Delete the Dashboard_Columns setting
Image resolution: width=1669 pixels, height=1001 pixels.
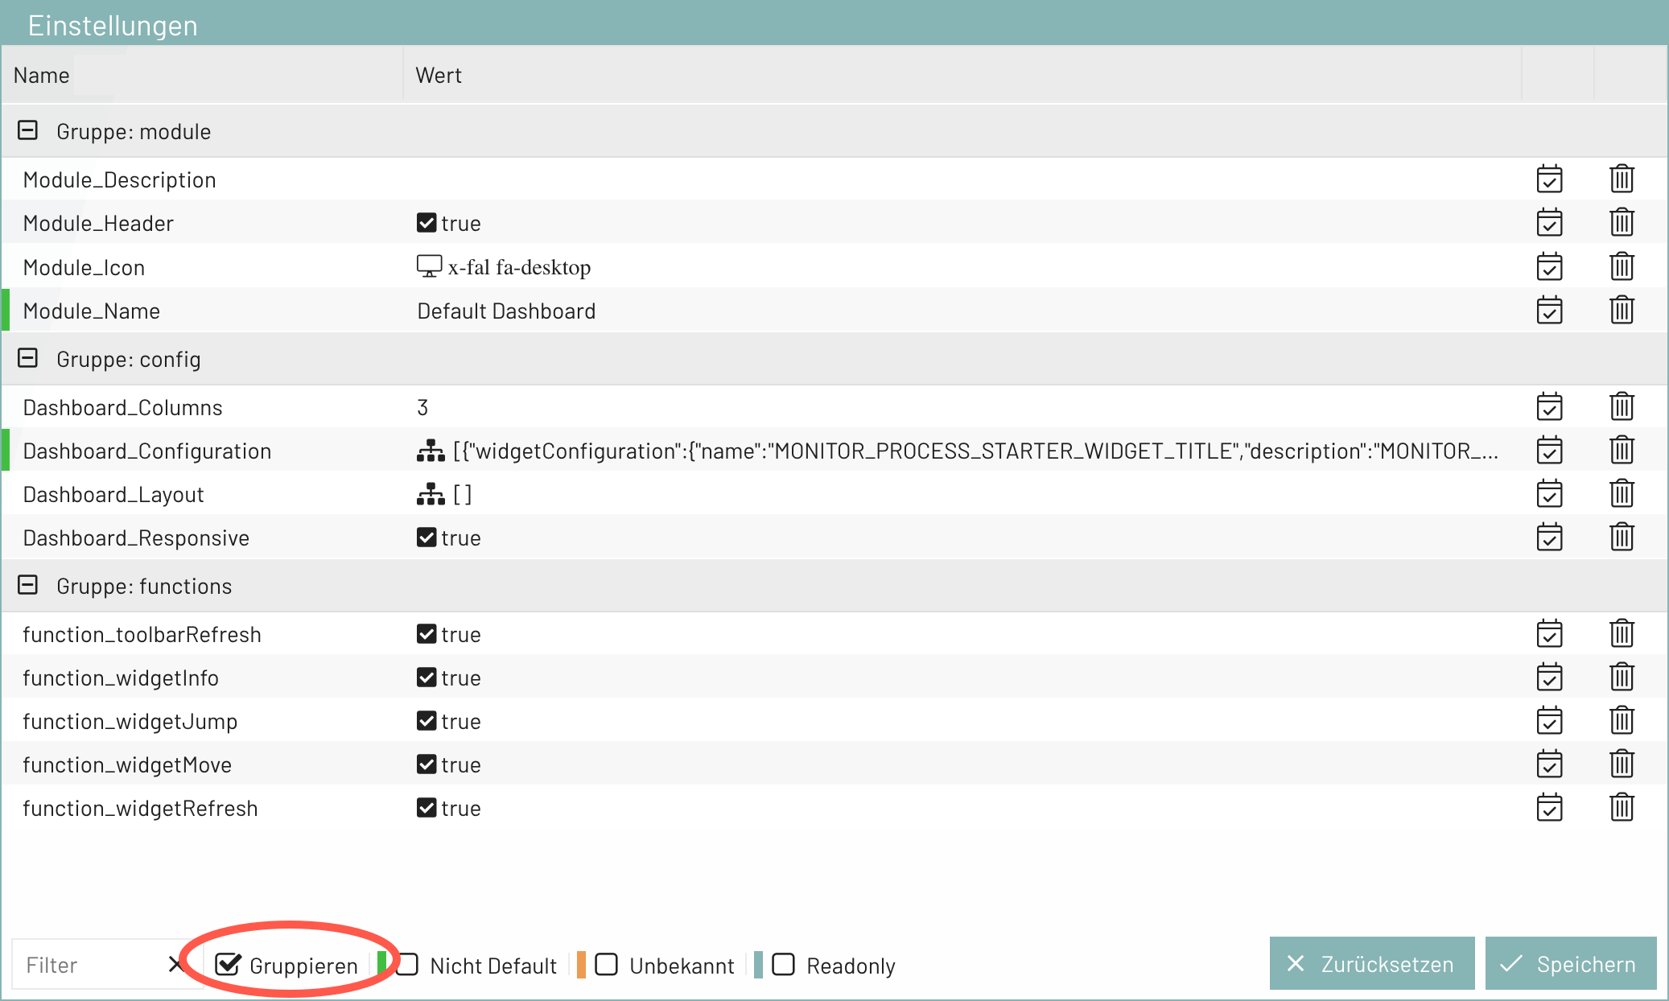[x=1622, y=406]
